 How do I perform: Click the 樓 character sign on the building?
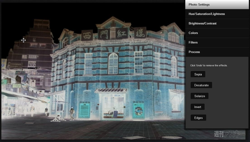pyautogui.click(x=140, y=33)
